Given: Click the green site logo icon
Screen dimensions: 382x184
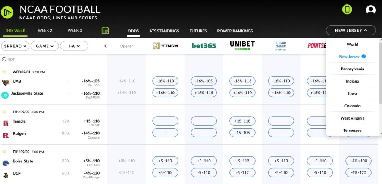Looking at the screenshot, I should coord(7,12).
